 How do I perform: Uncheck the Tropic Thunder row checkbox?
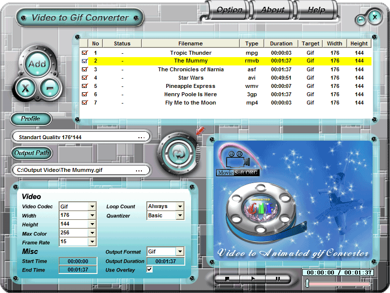tap(85, 53)
